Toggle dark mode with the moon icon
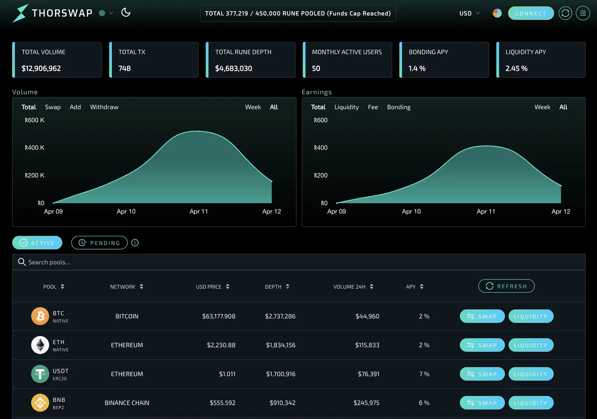Image resolution: width=597 pixels, height=419 pixels. (x=125, y=13)
